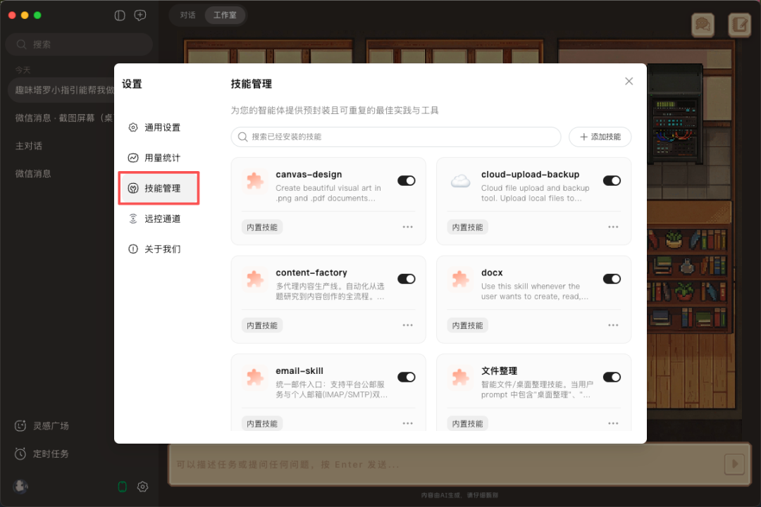
Task: Open more options for 文件整理 card
Action: (x=613, y=423)
